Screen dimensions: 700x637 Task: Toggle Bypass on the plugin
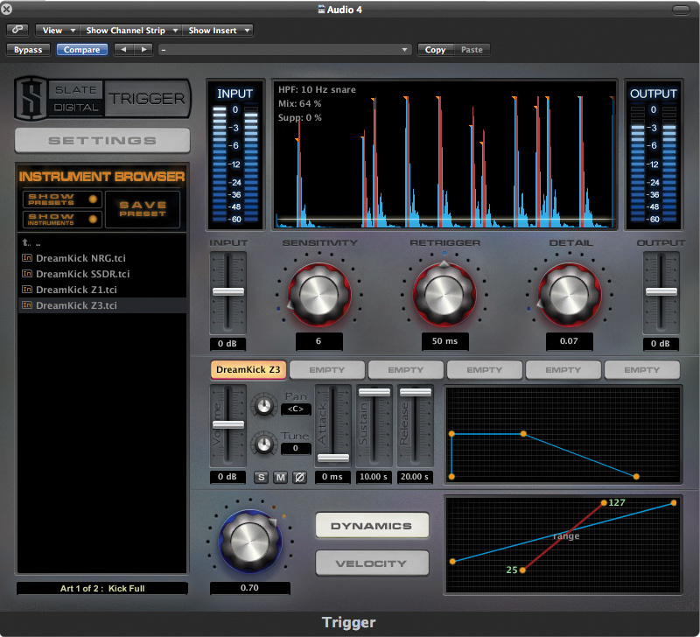(28, 50)
